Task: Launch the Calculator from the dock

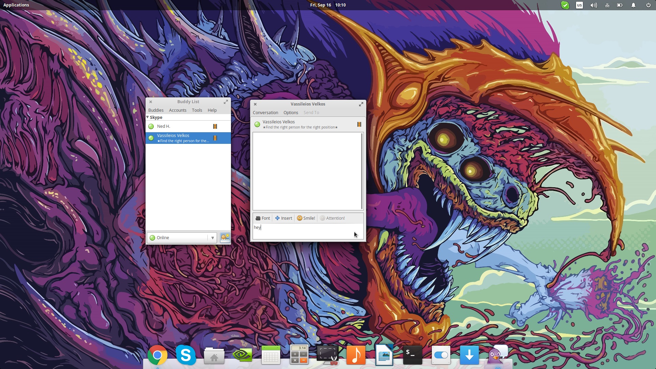Action: [x=299, y=355]
